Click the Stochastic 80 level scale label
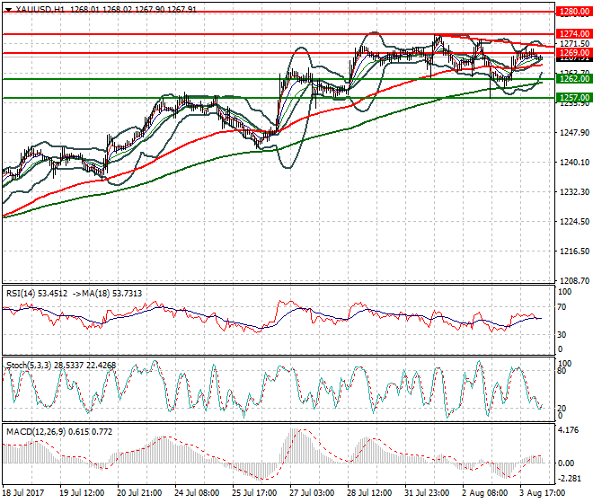593x503 pixels. (562, 371)
